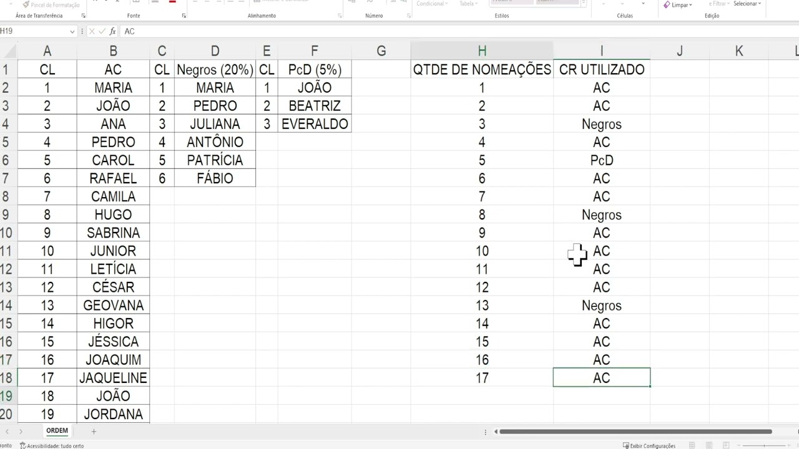
Task: Select the cell containing RAFAEL
Action: (113, 178)
